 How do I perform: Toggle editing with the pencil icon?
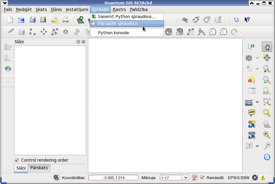tap(11, 32)
